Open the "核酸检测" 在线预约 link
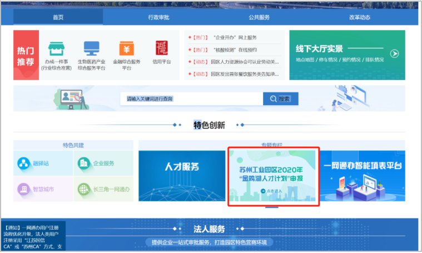Viewport: 422px width, 253px height. 235,50
